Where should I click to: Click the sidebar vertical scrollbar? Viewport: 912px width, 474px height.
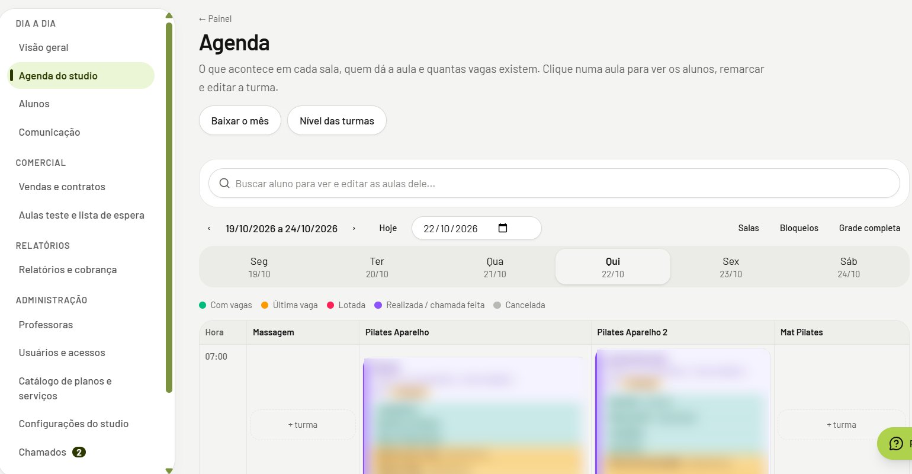click(169, 207)
